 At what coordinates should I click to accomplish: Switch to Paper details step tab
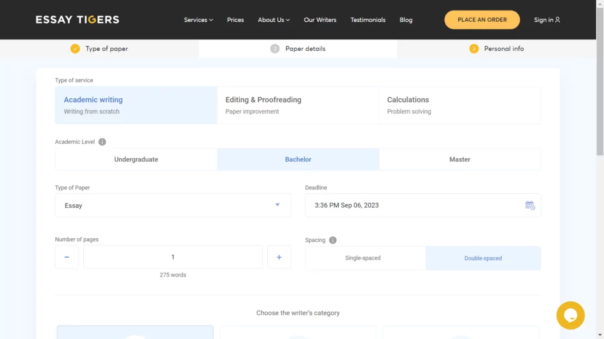pos(298,49)
